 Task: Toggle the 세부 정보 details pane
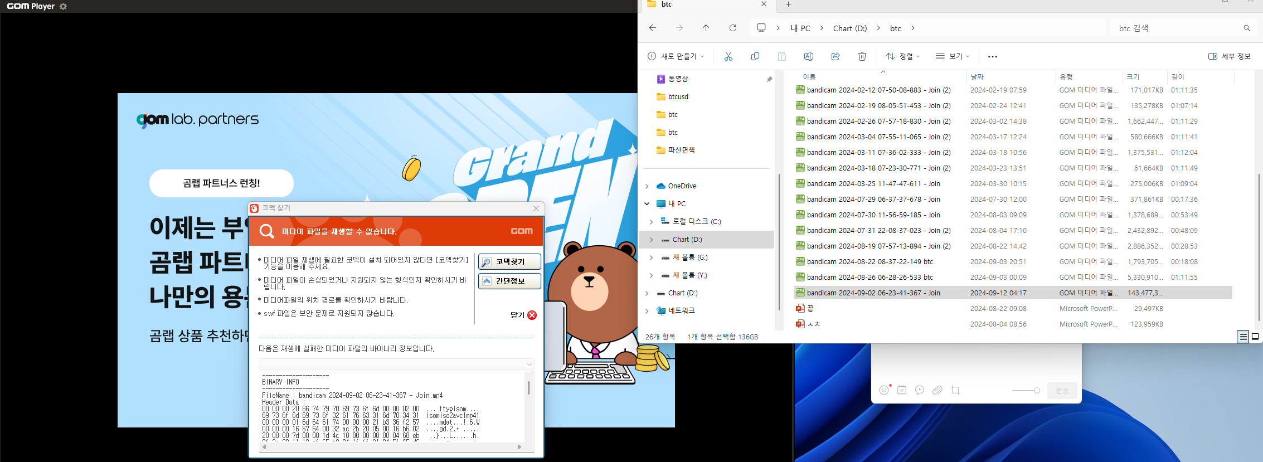(1230, 56)
